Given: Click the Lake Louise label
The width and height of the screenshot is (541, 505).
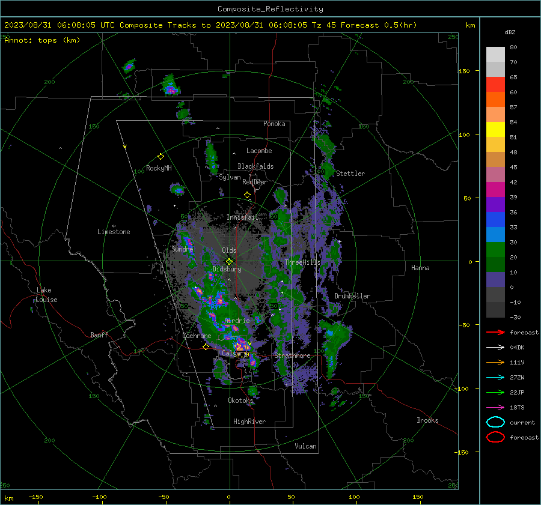Looking at the screenshot, I should point(46,295).
